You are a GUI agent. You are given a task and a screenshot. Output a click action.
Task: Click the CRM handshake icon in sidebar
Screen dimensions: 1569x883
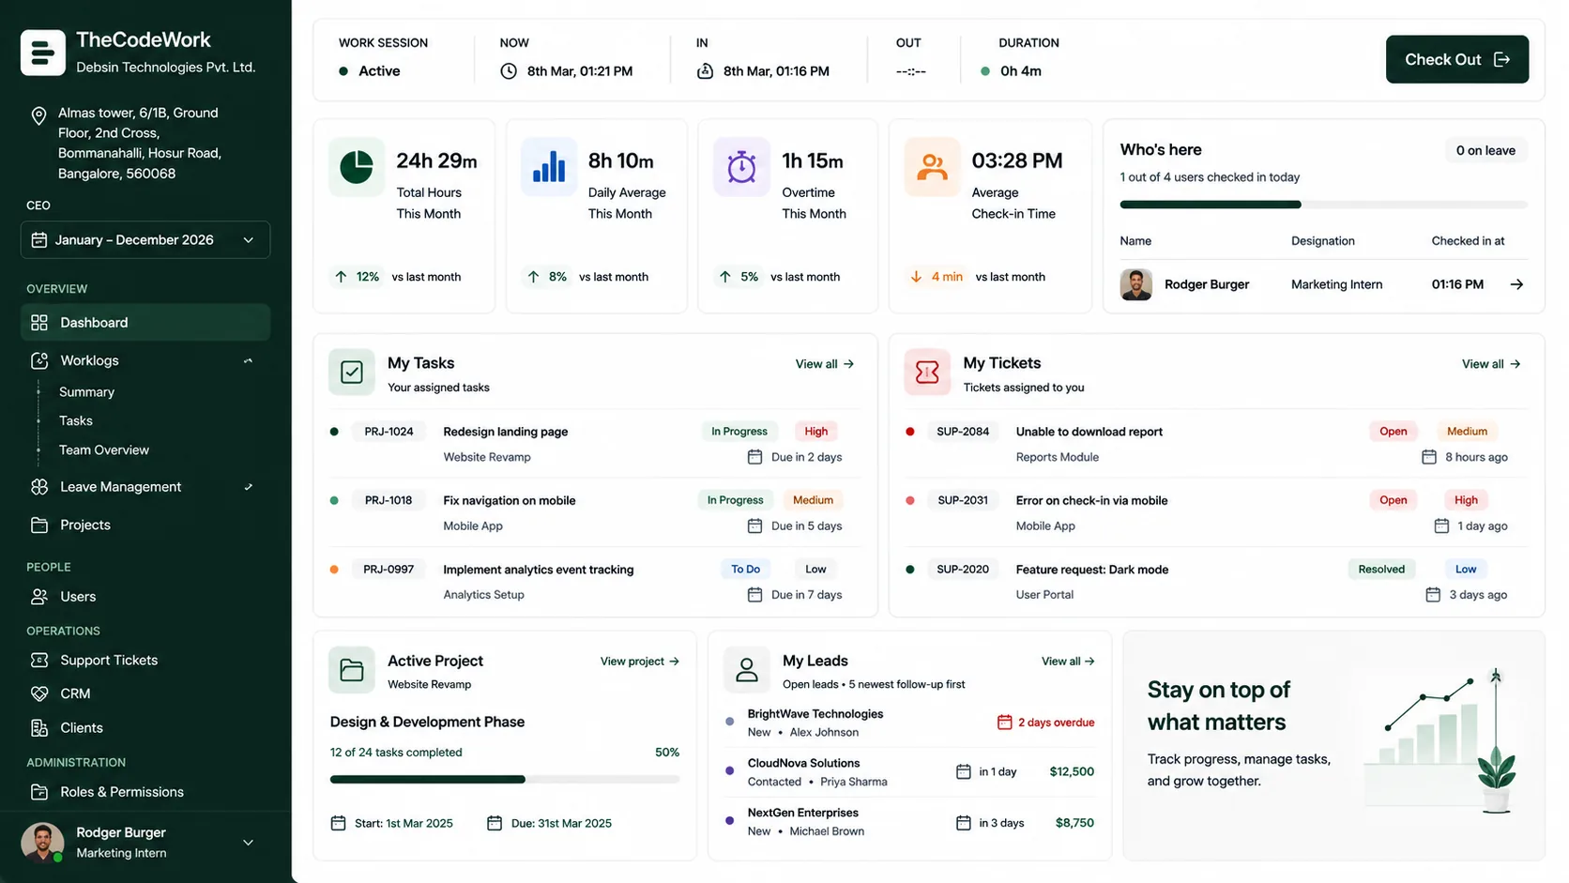pos(39,693)
